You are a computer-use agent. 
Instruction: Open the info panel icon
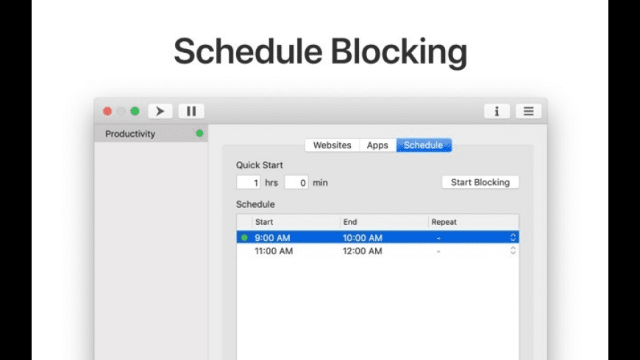497,112
